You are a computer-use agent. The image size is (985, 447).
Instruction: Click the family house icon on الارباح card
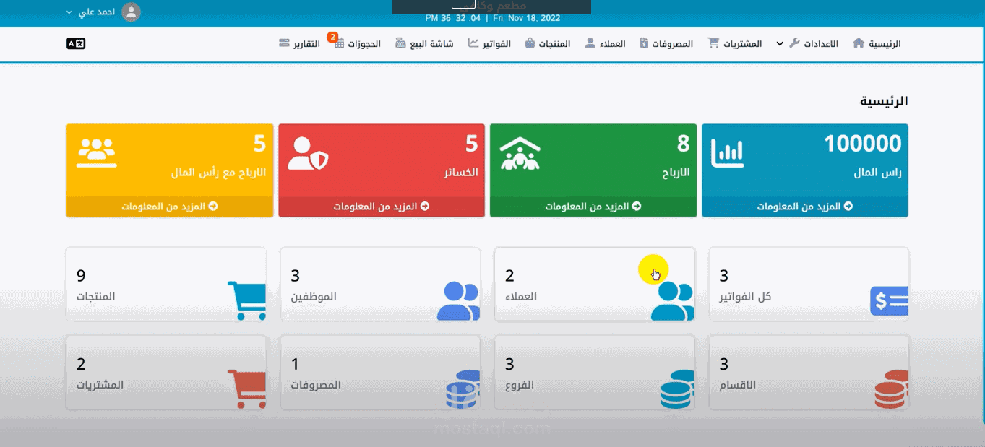[520, 152]
